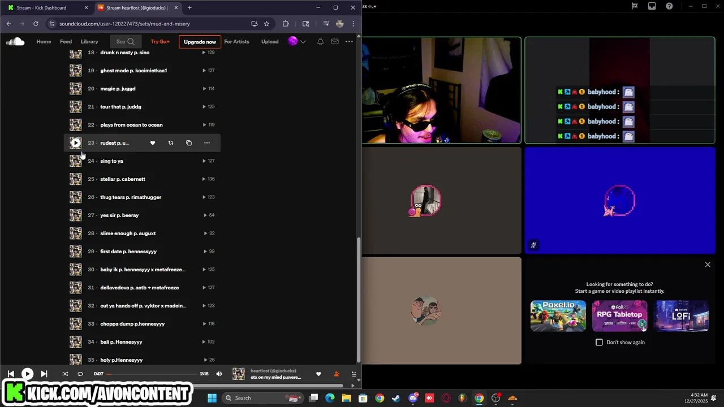Image resolution: width=724 pixels, height=407 pixels.
Task: Open SoundCloud more options menu in header
Action: (349, 41)
